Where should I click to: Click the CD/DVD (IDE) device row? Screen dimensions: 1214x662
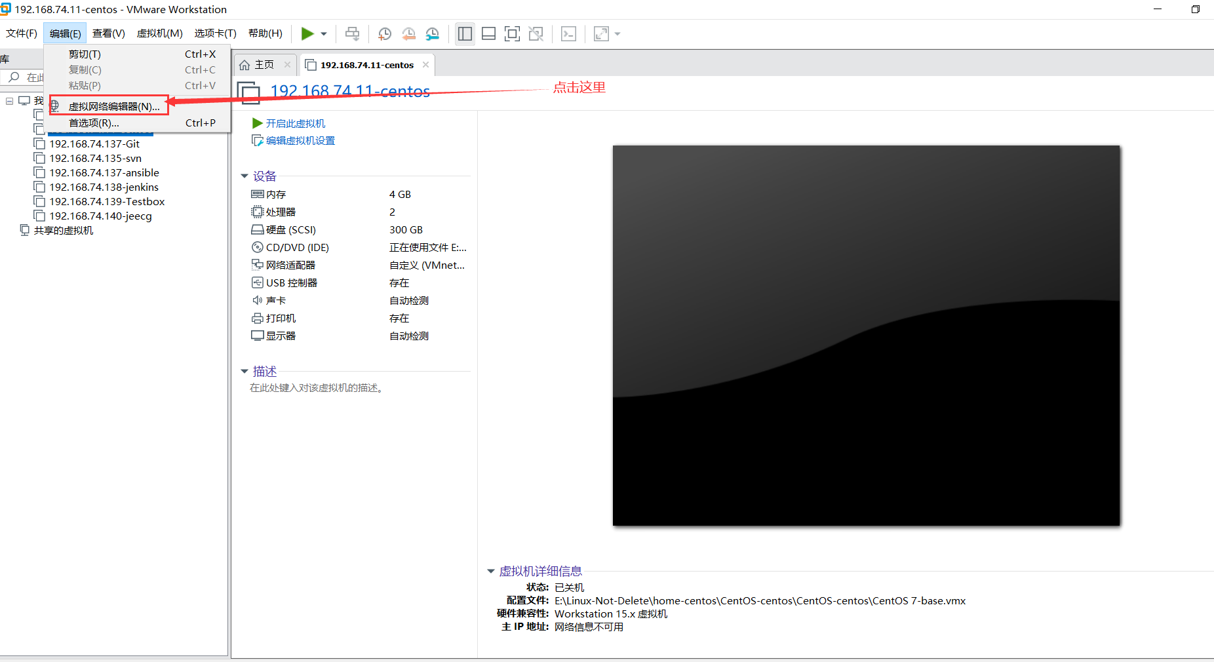coord(359,247)
